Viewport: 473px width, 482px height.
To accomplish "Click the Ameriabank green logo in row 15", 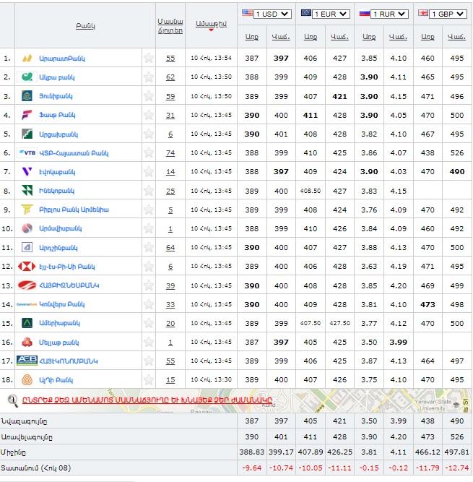I will [x=27, y=323].
